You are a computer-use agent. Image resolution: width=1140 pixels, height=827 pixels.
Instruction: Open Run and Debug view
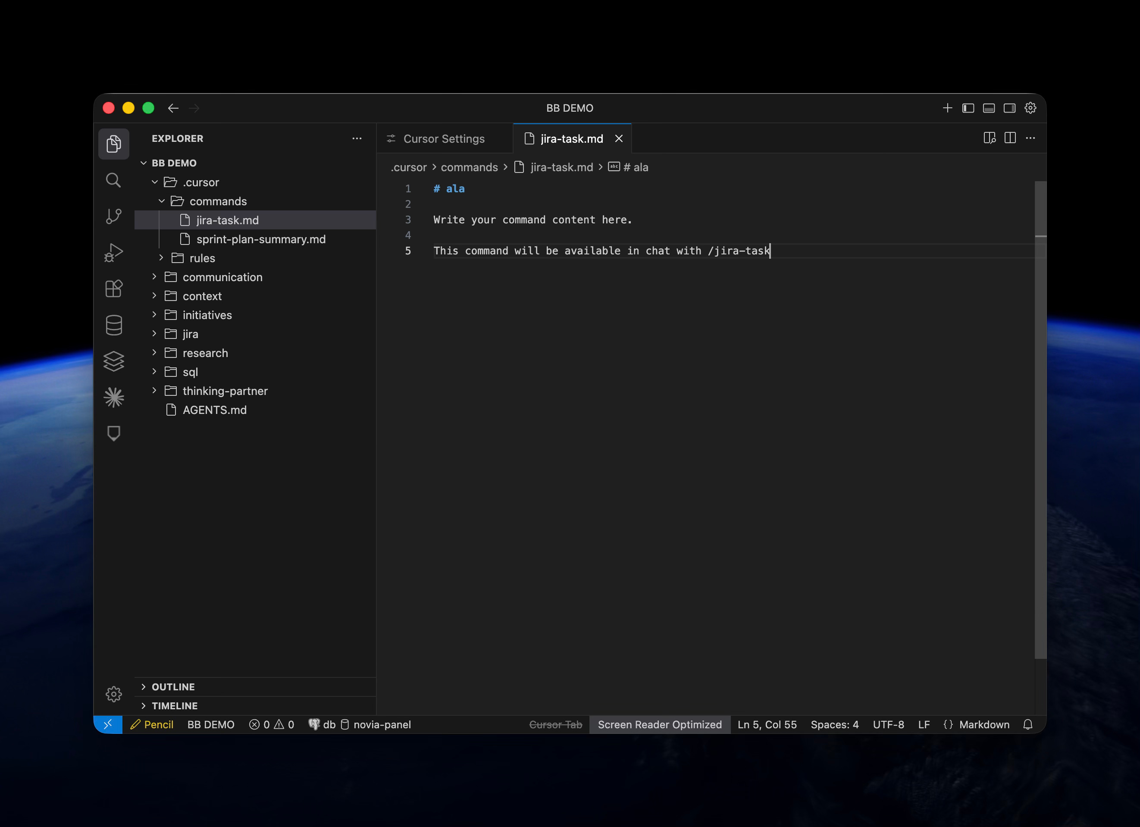coord(113,252)
